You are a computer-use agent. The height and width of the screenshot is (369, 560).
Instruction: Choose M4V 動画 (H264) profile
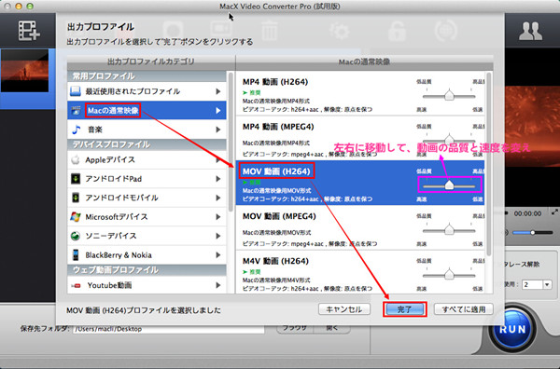point(360,272)
